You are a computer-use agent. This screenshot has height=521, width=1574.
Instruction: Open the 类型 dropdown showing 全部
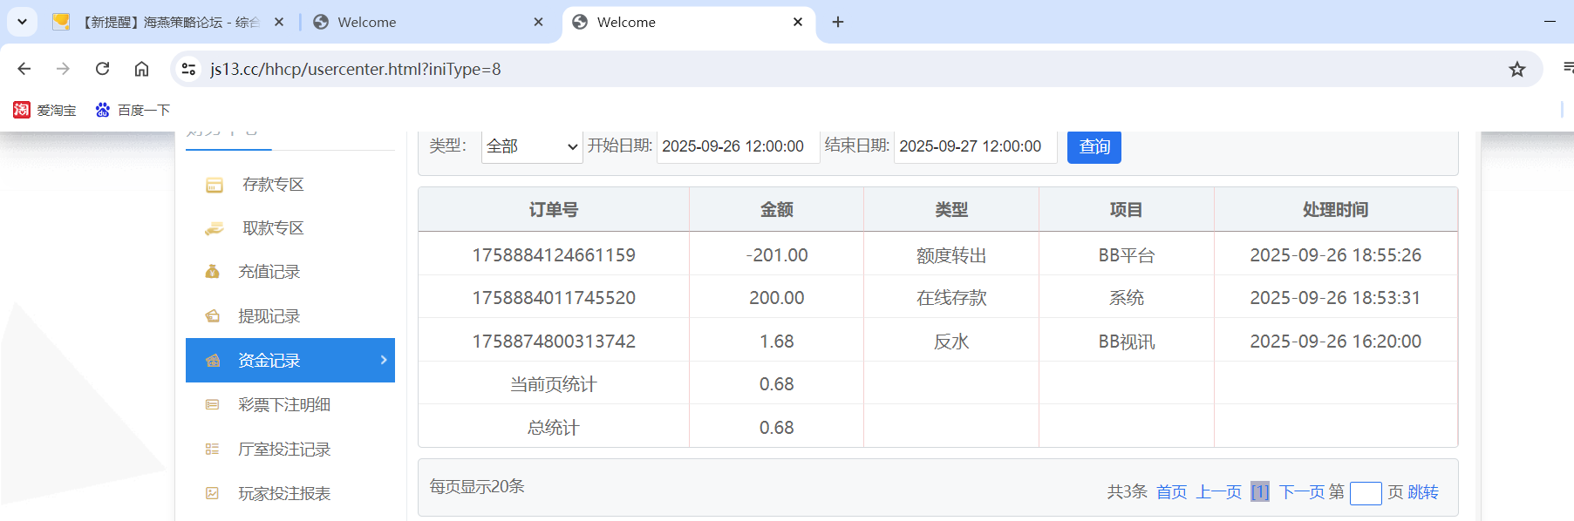pos(532,146)
